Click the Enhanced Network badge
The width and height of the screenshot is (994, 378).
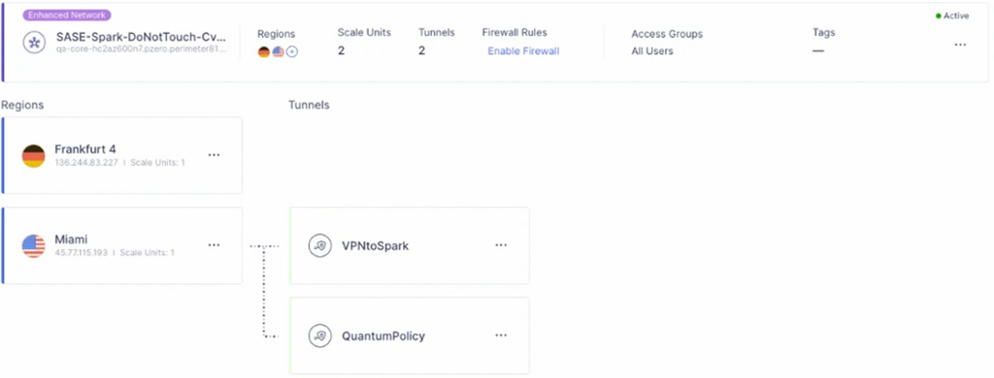(x=67, y=16)
